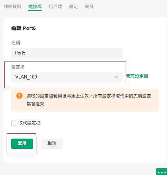
Task: Focus the 名稱 input field containing Port5
Action: (x=67, y=53)
